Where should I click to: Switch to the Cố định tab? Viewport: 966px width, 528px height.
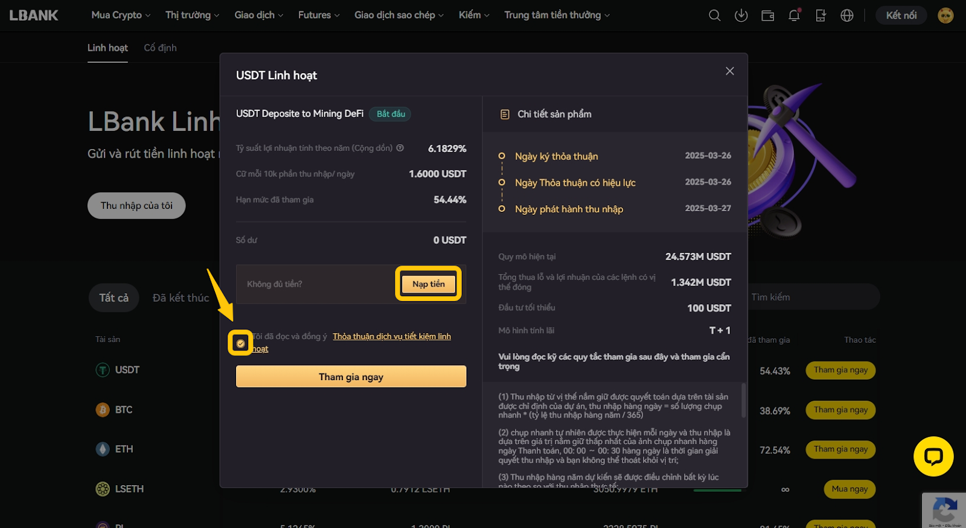tap(160, 48)
